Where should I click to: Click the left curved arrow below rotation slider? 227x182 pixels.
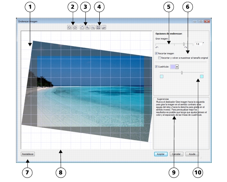tap(157, 48)
